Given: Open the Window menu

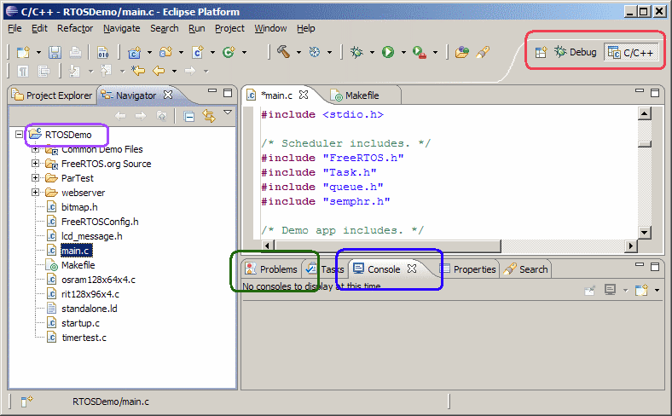Looking at the screenshot, I should click(x=270, y=28).
